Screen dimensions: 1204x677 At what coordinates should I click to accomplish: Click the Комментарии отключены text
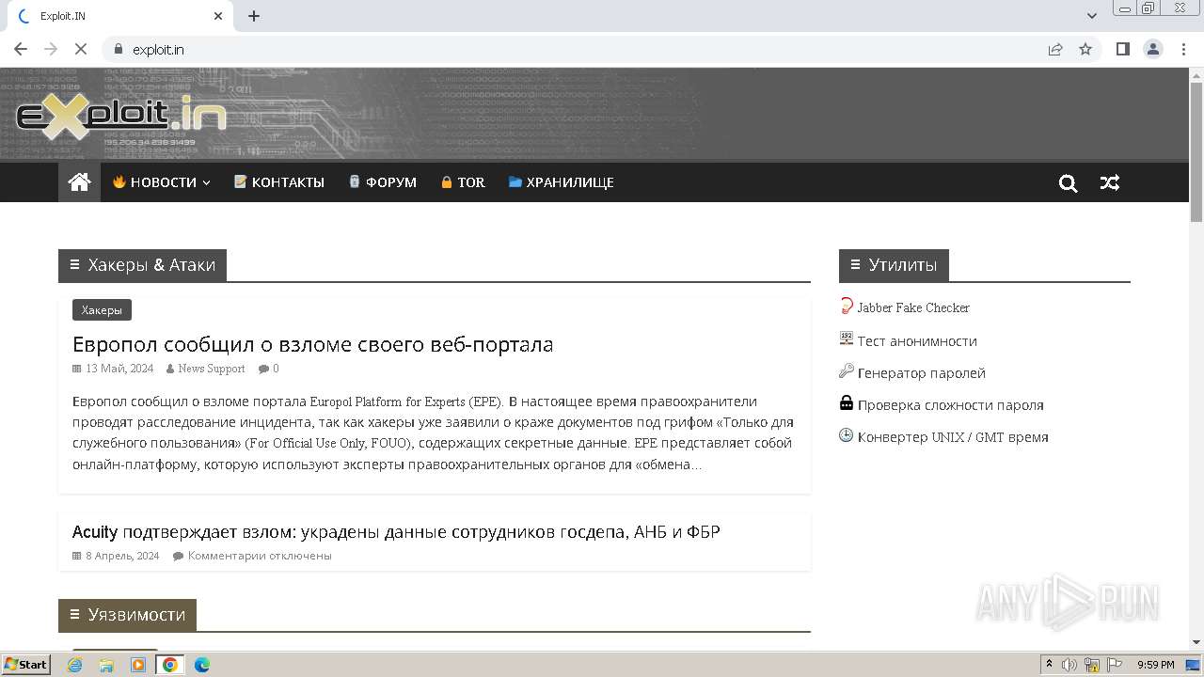260,556
